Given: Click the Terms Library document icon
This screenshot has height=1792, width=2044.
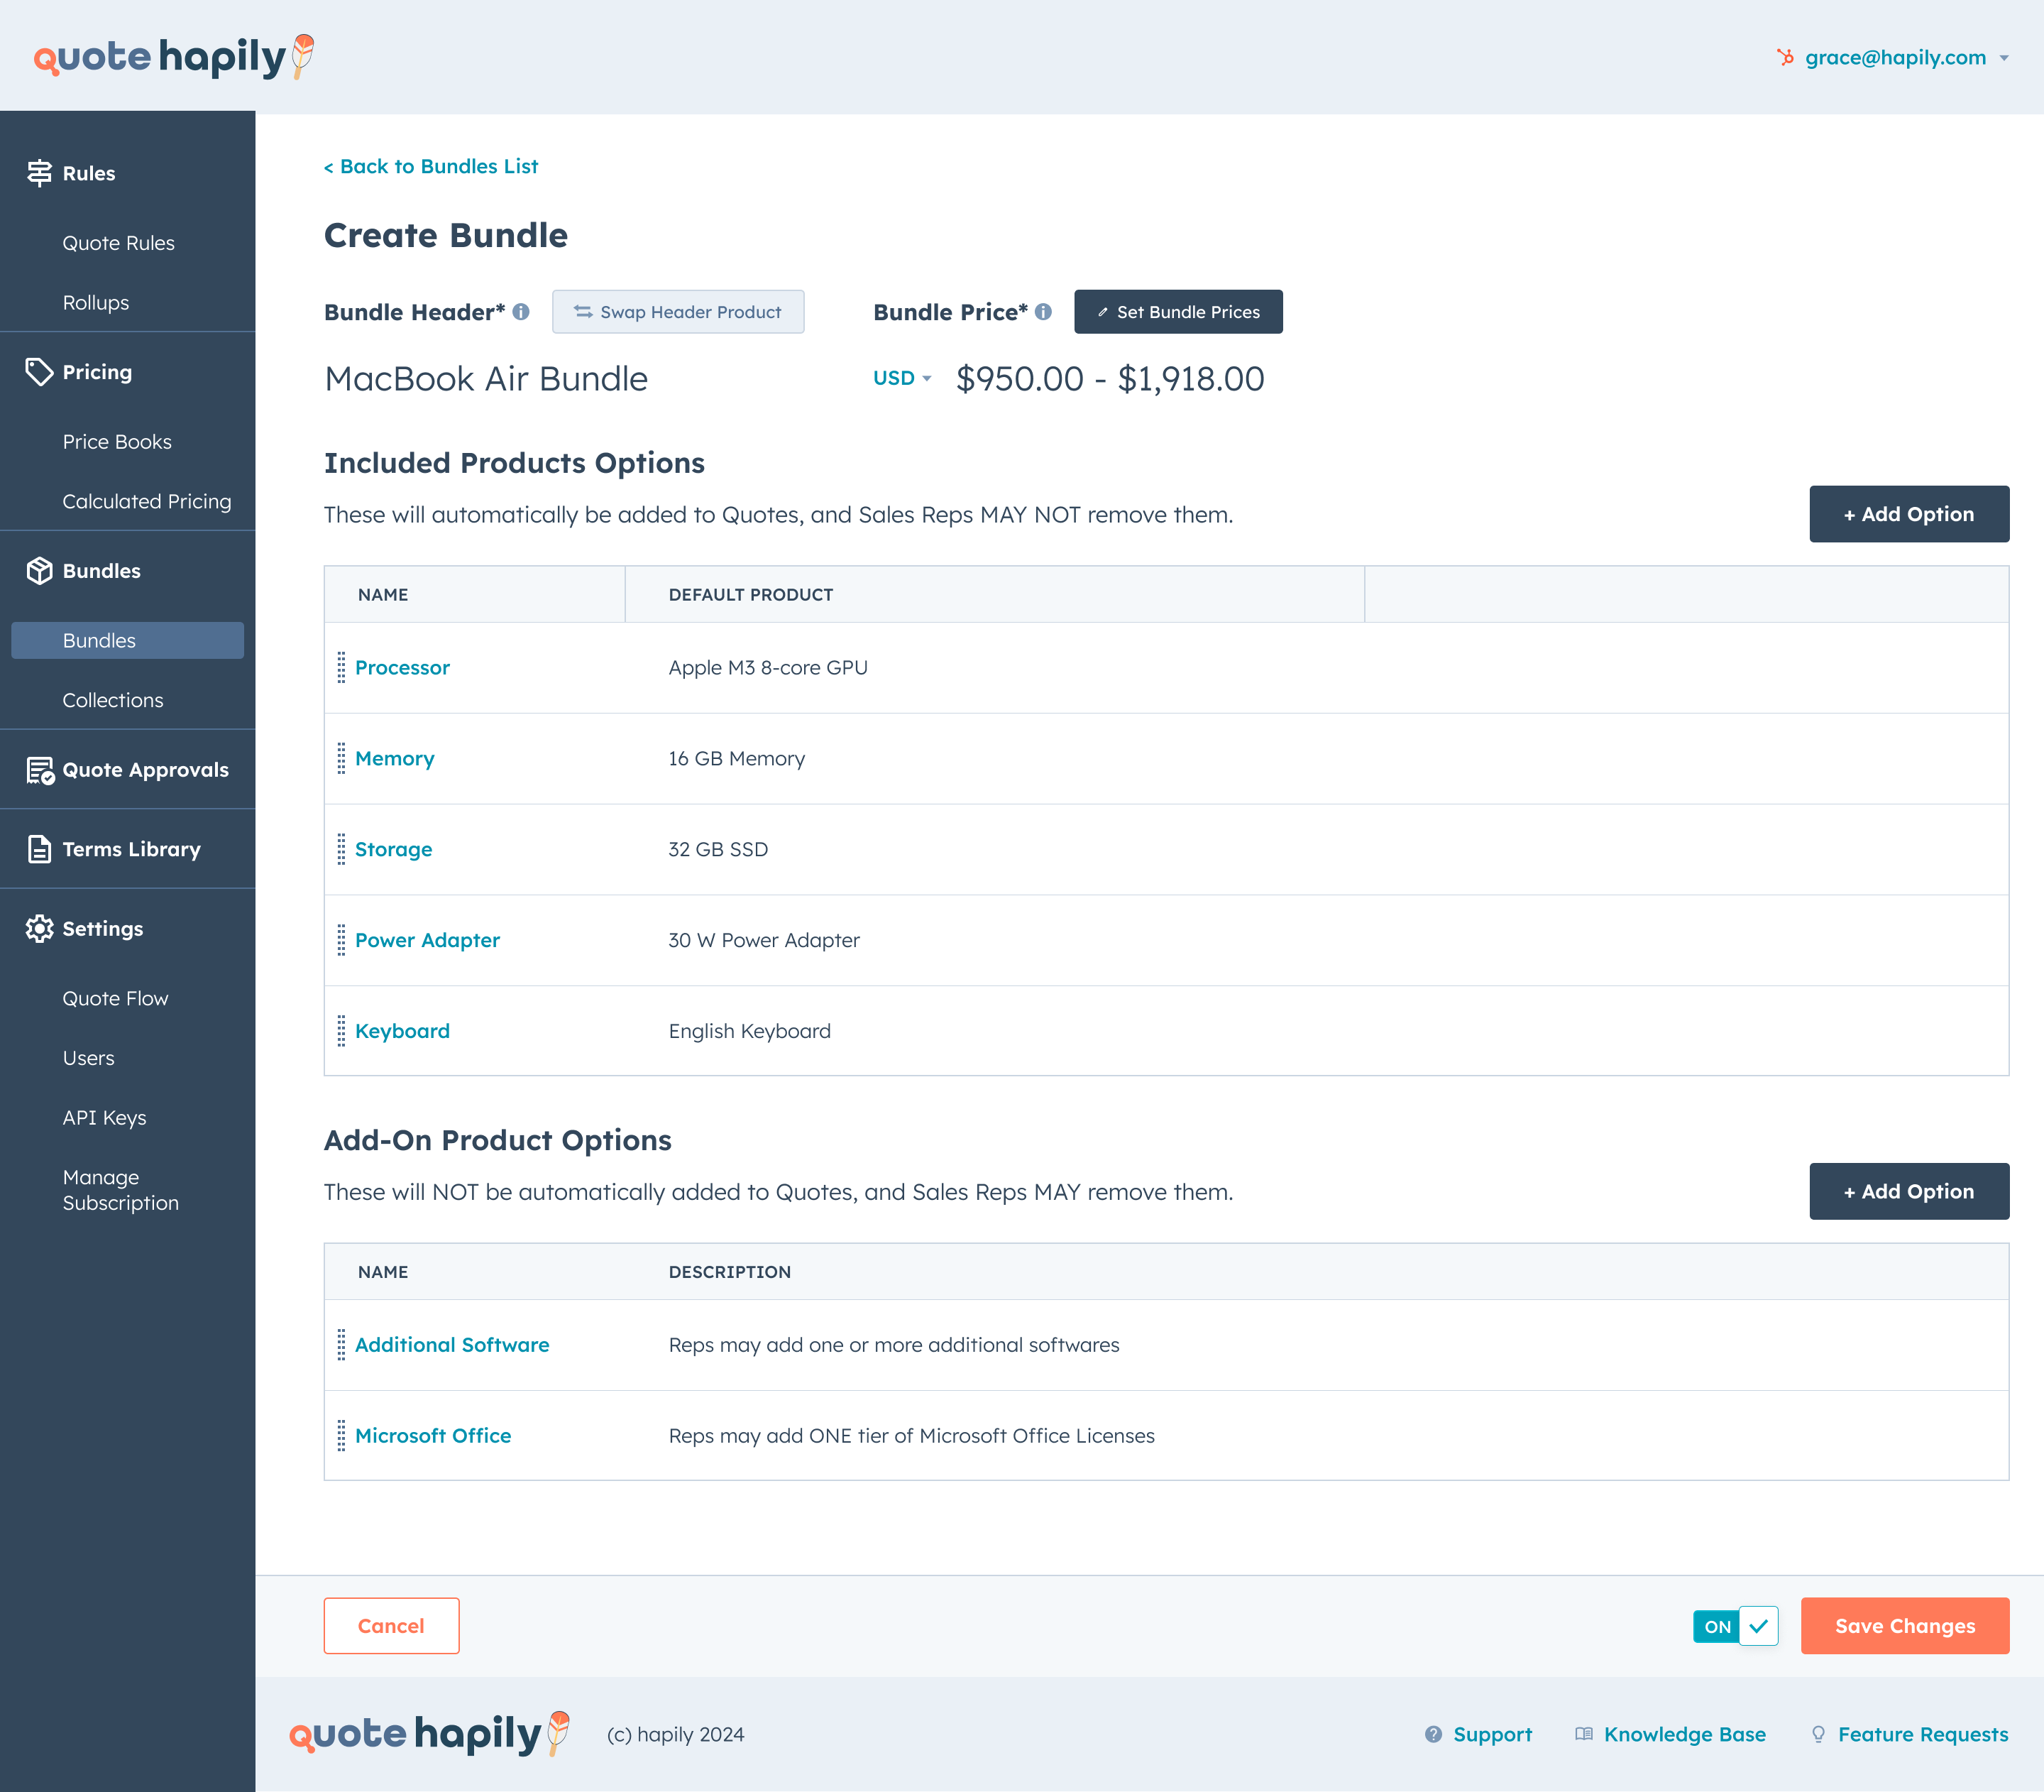Looking at the screenshot, I should [39, 849].
